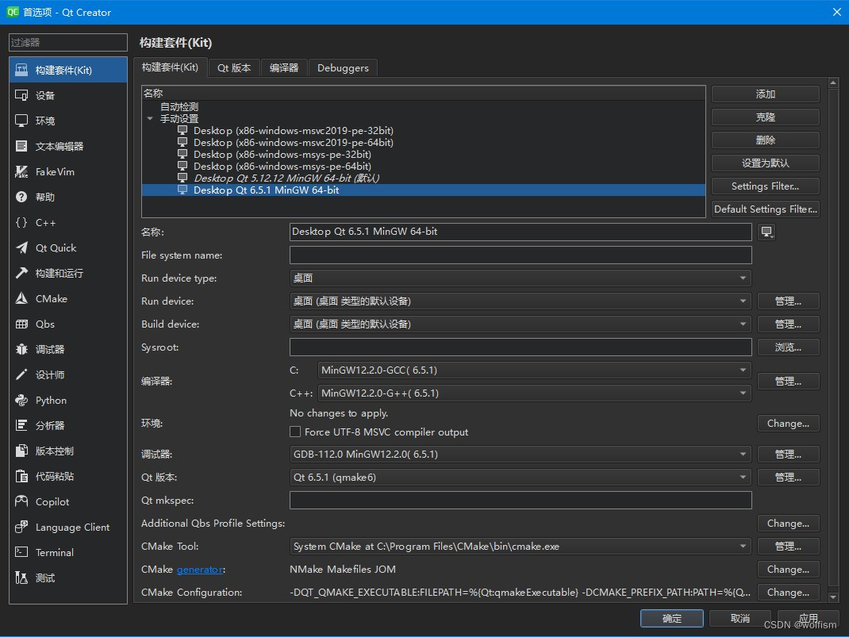The height and width of the screenshot is (637, 849).
Task: Click the 确定 OK button
Action: [x=672, y=618]
